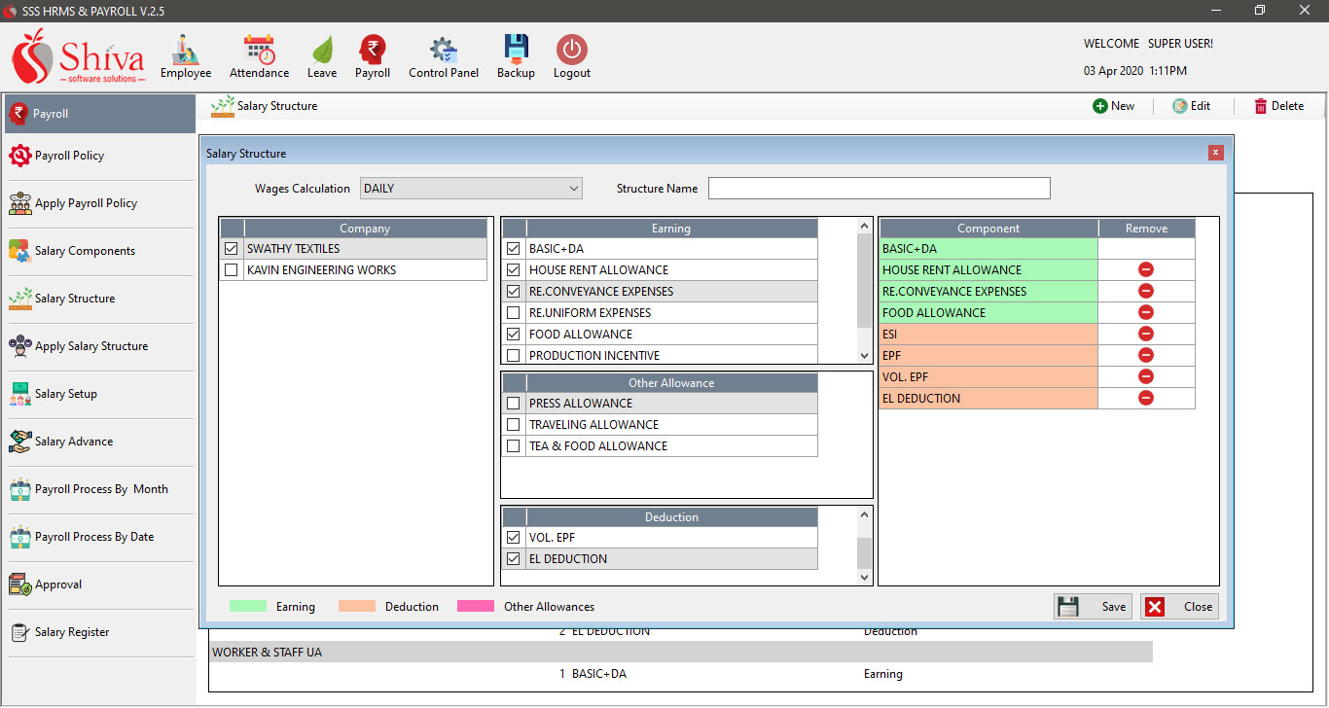Open the Leave module leaf icon
The image size is (1329, 708).
point(322,51)
